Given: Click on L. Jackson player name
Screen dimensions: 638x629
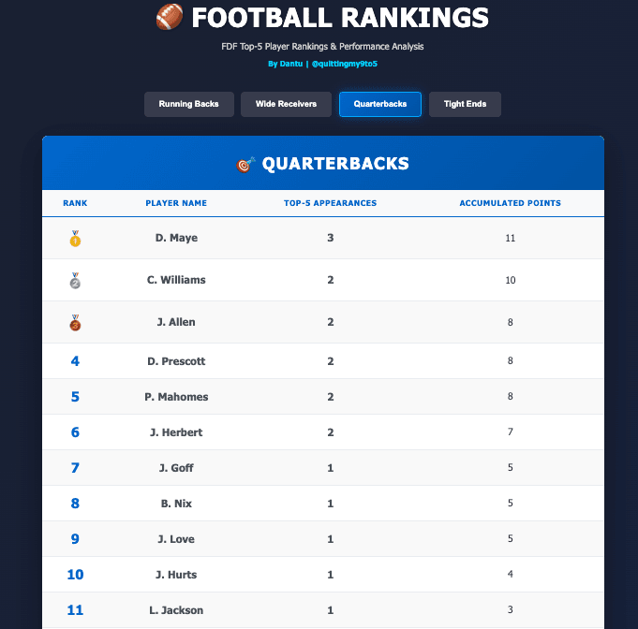Looking at the screenshot, I should [176, 610].
